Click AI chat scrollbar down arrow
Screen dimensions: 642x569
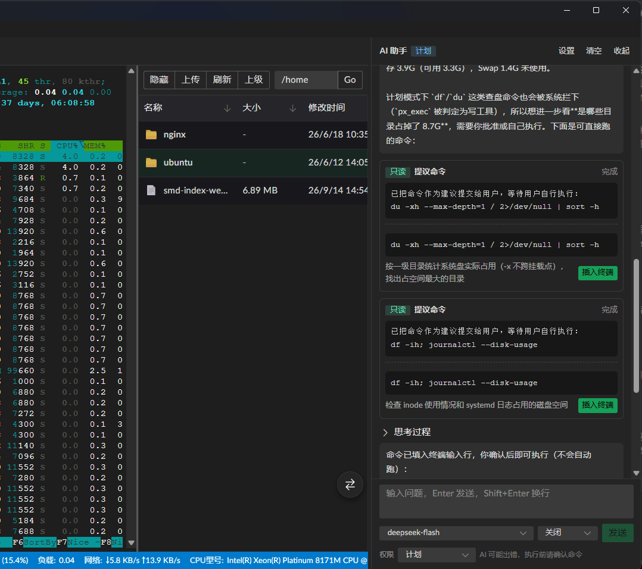636,473
